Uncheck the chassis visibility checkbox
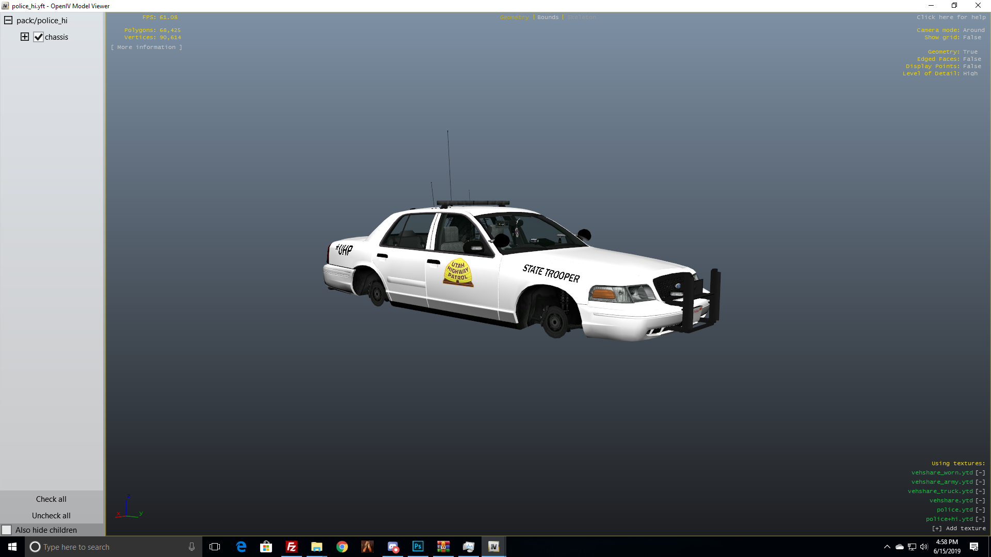Screen dimensions: 991x557 (x=38, y=37)
